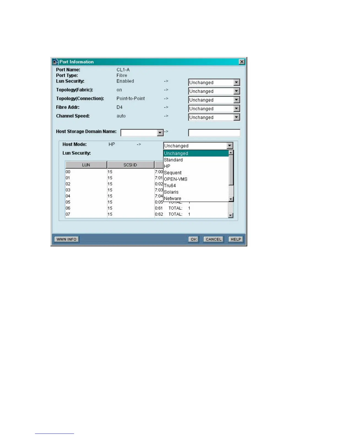Click the LUN column header
Viewport: 337px width, 436px height.
coord(86,165)
